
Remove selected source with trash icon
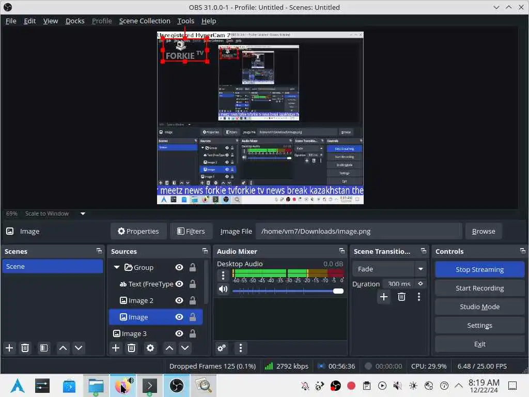coord(132,348)
